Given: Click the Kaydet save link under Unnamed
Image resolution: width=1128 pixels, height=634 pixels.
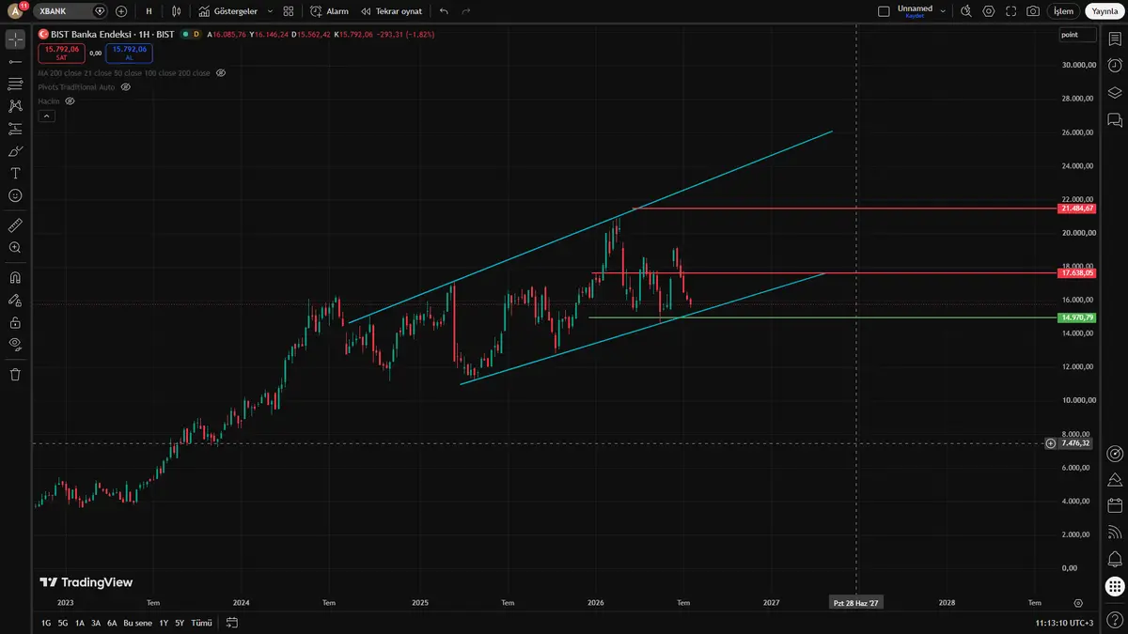Looking at the screenshot, I should (915, 16).
